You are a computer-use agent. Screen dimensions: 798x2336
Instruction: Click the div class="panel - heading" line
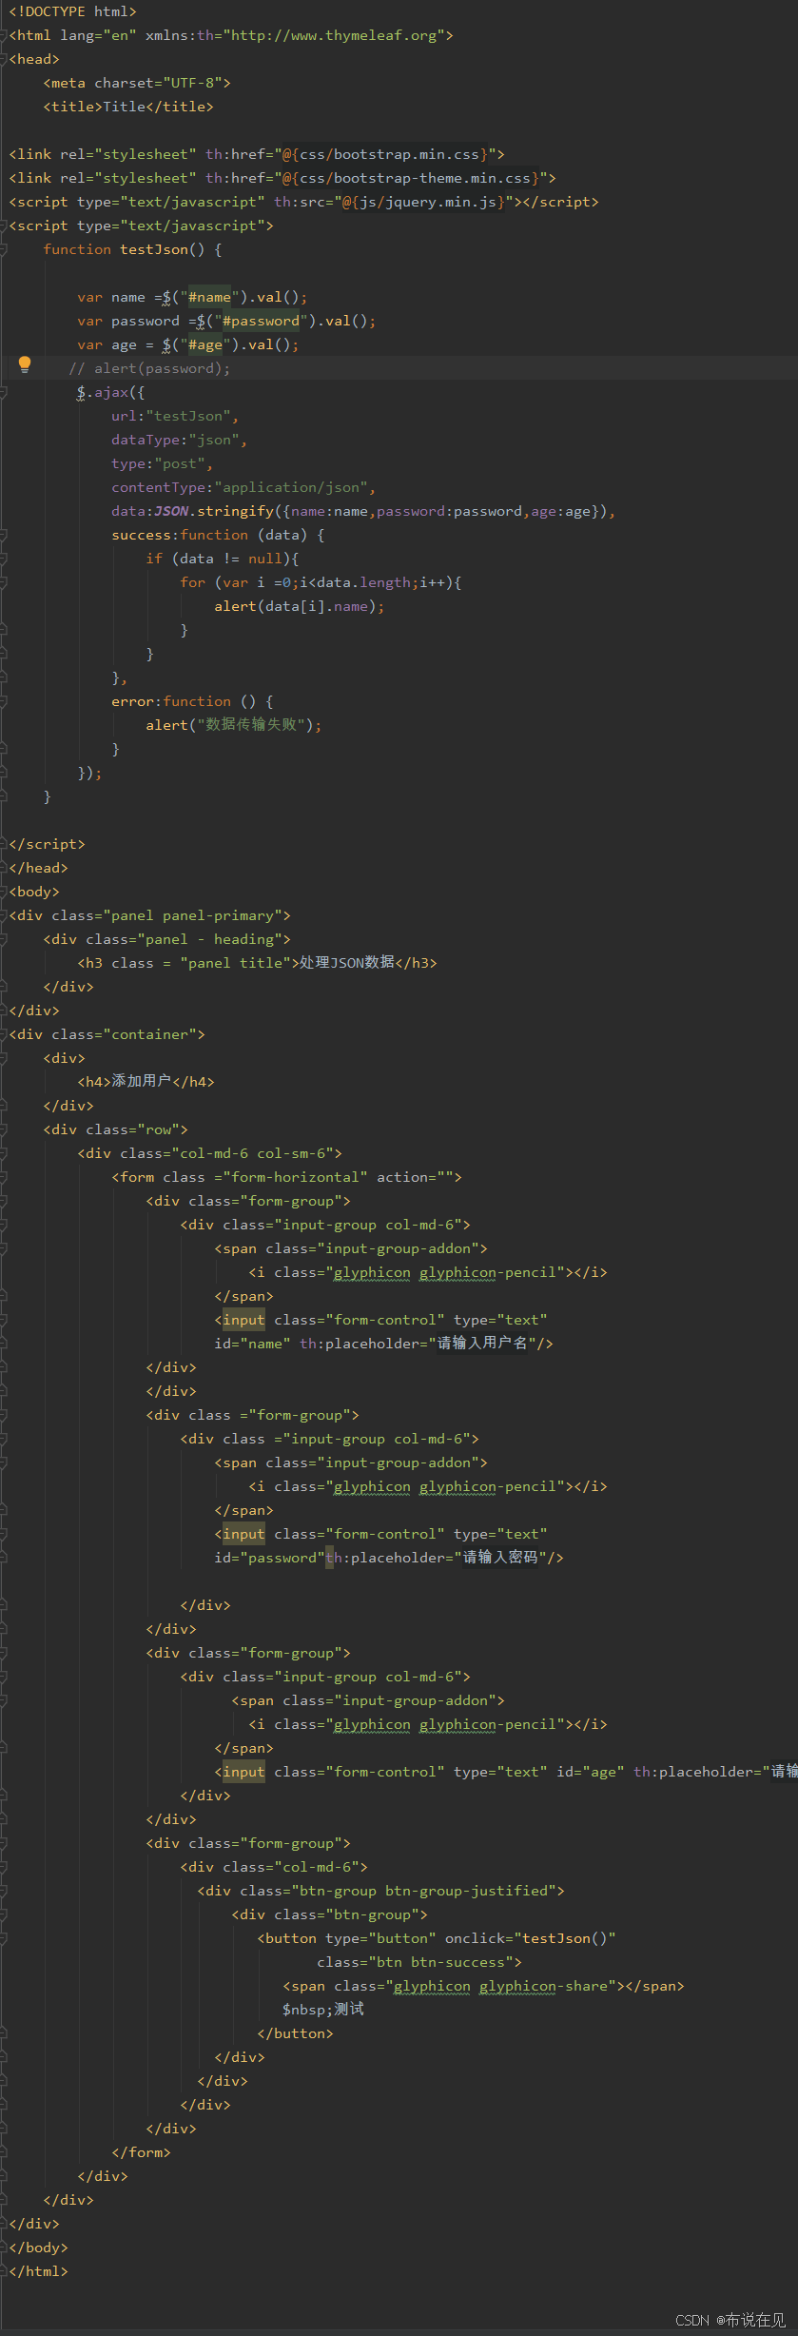(x=166, y=939)
